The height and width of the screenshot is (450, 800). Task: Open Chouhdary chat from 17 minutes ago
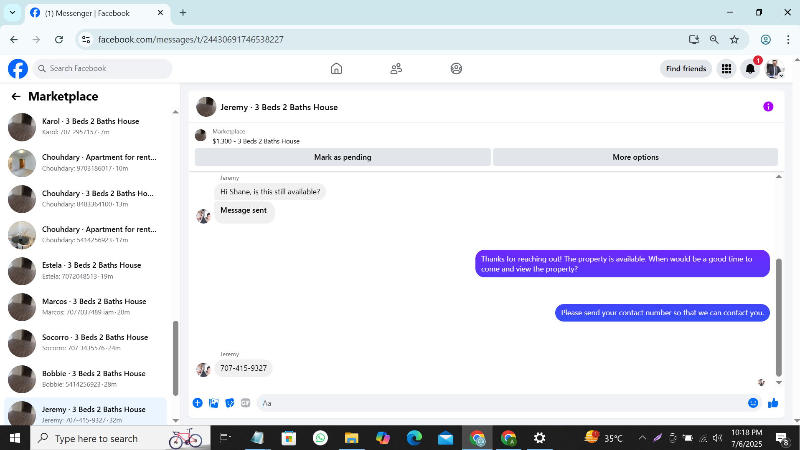click(85, 235)
